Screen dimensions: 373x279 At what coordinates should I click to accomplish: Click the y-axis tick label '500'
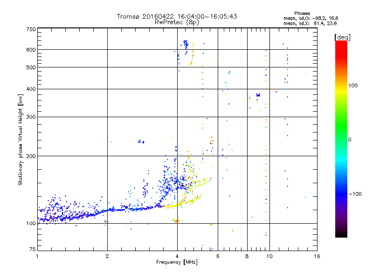pos(31,67)
